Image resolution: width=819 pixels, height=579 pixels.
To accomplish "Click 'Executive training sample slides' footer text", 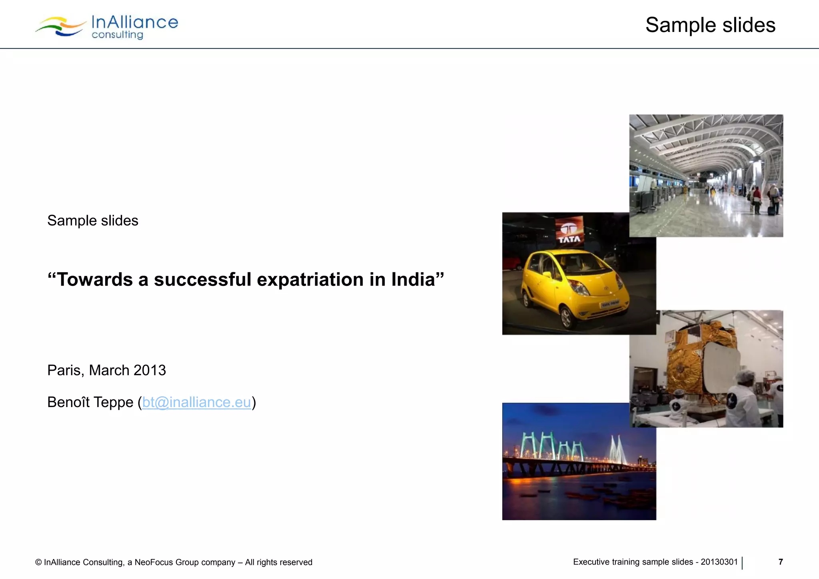I will [x=655, y=562].
